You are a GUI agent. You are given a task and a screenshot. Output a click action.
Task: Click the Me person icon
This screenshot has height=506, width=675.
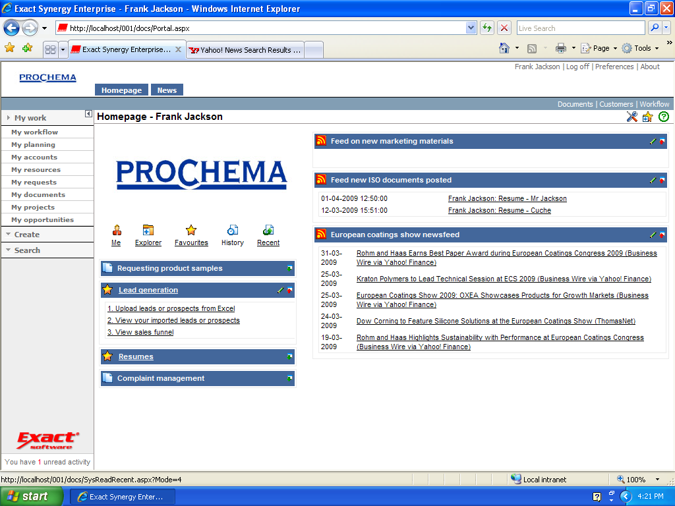tap(116, 230)
